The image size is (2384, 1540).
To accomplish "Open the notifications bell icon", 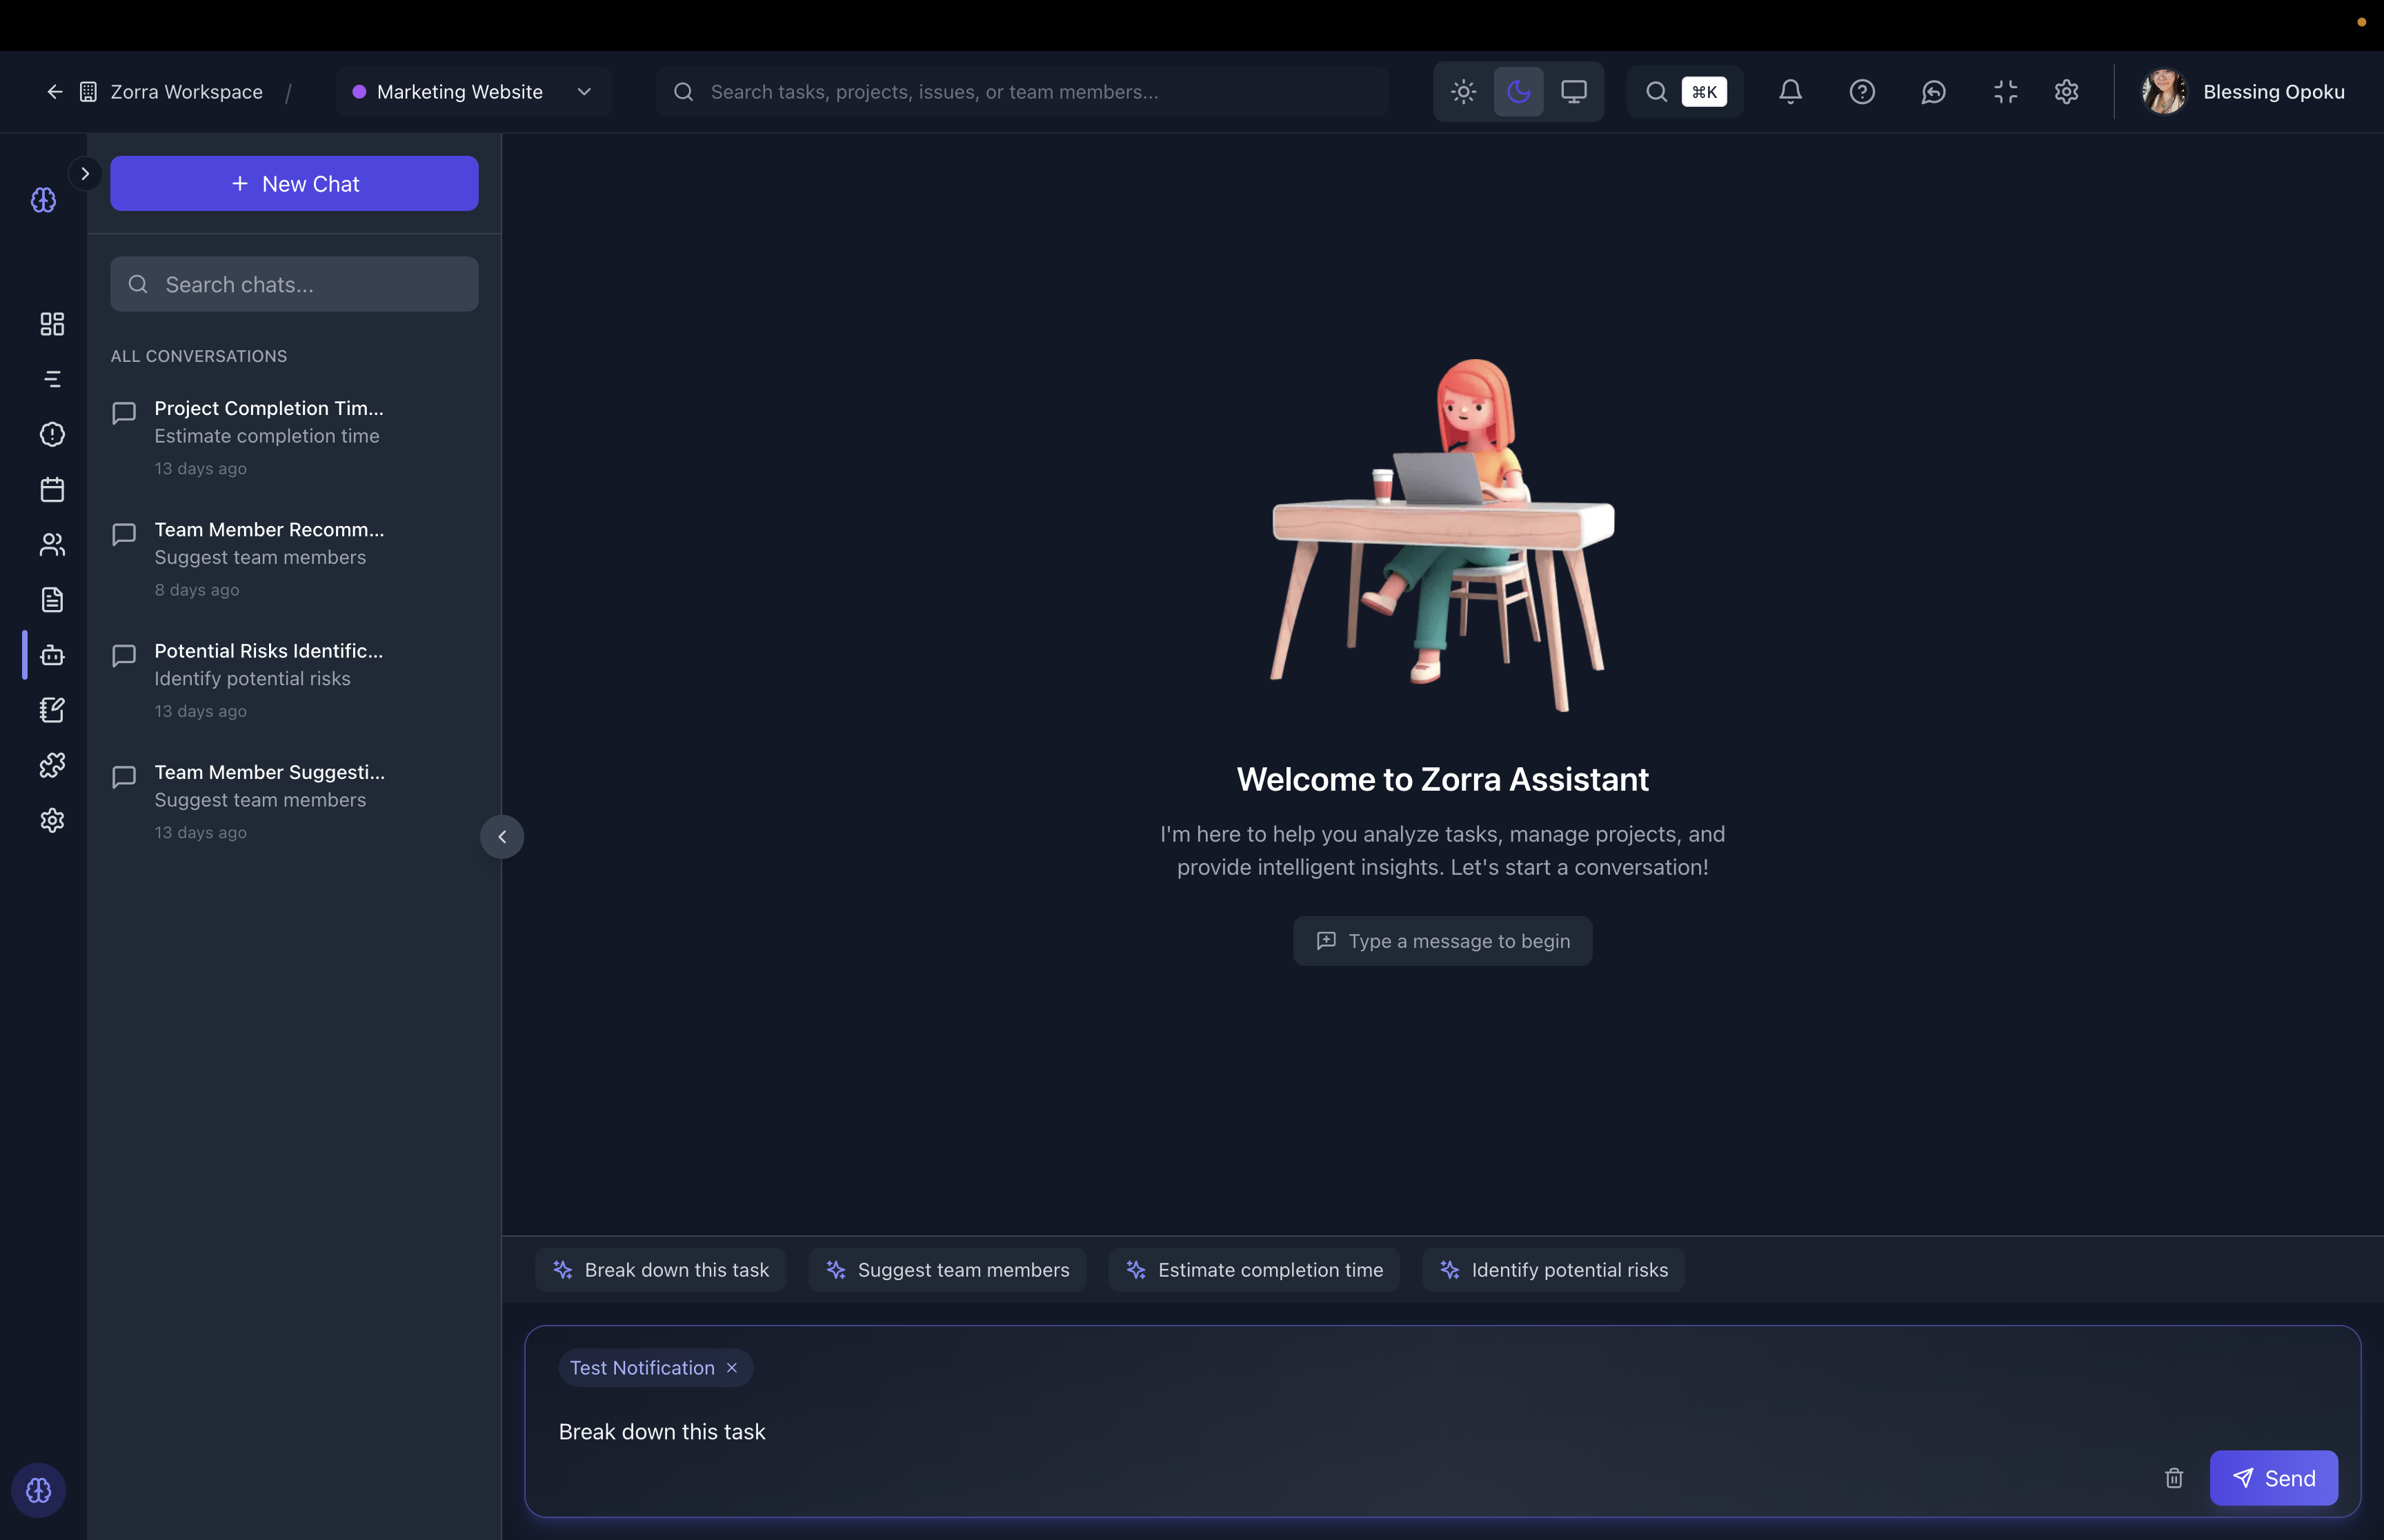I will click(x=1790, y=92).
